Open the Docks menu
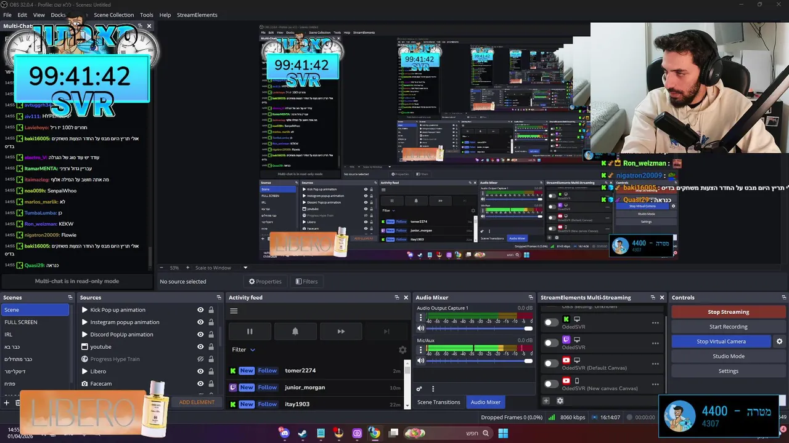 [58, 15]
